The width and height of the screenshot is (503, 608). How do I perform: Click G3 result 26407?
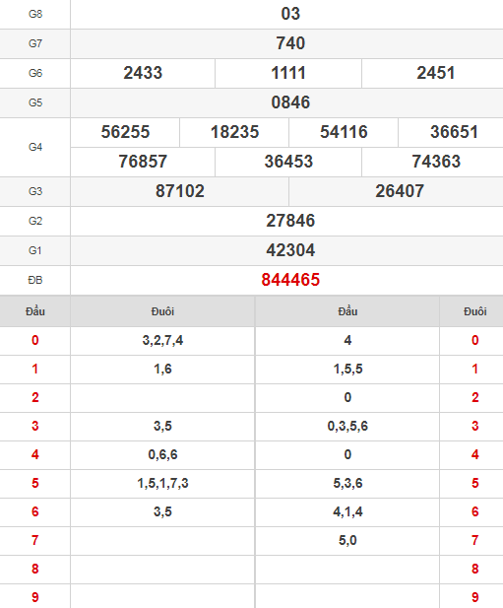tap(400, 191)
